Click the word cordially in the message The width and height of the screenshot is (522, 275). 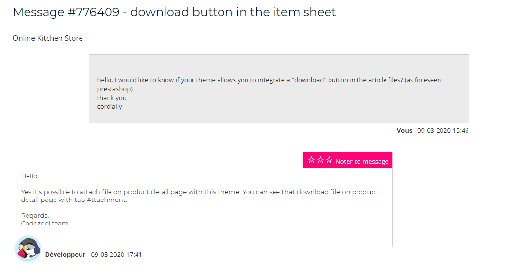[x=110, y=106]
